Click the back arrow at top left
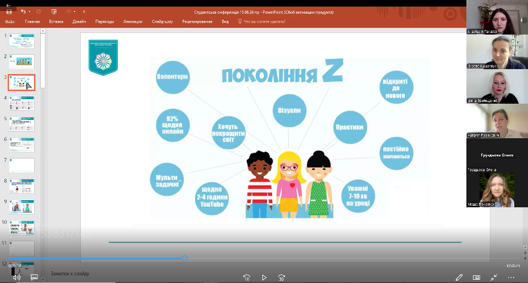528x283 pixels. (8, 4)
